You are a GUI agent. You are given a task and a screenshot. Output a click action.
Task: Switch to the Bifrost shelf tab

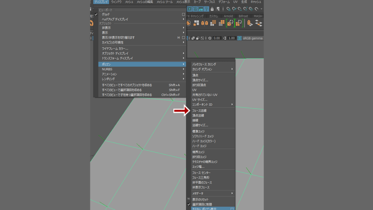click(x=243, y=16)
